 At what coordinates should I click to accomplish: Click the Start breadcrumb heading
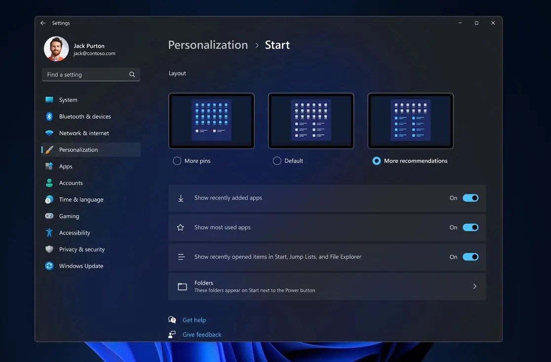coord(277,45)
